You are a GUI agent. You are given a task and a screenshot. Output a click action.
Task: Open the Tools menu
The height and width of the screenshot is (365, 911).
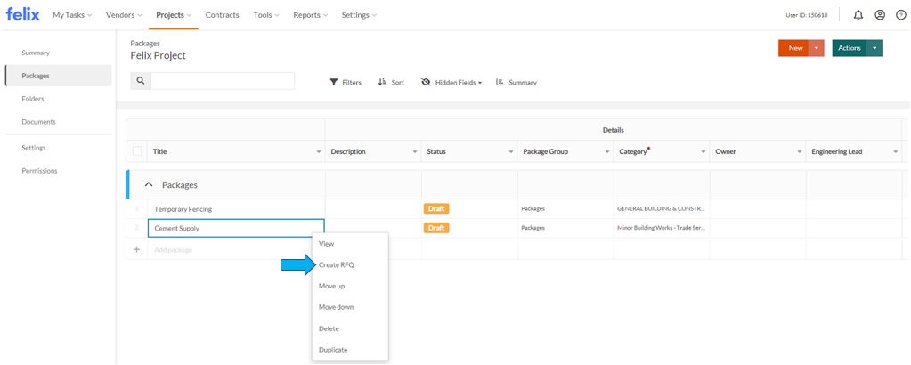(x=266, y=15)
